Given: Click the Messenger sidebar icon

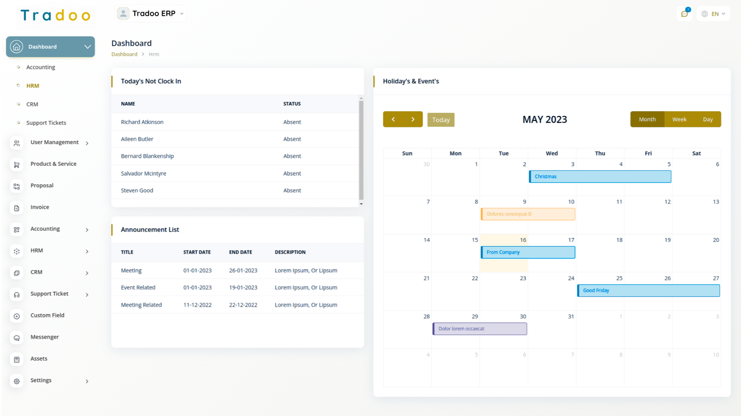Looking at the screenshot, I should [x=17, y=338].
